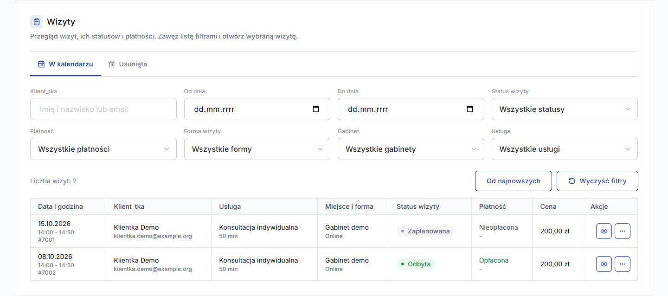Click email klientka.demo@example.org in row #7001
668x296 pixels.
tap(153, 236)
